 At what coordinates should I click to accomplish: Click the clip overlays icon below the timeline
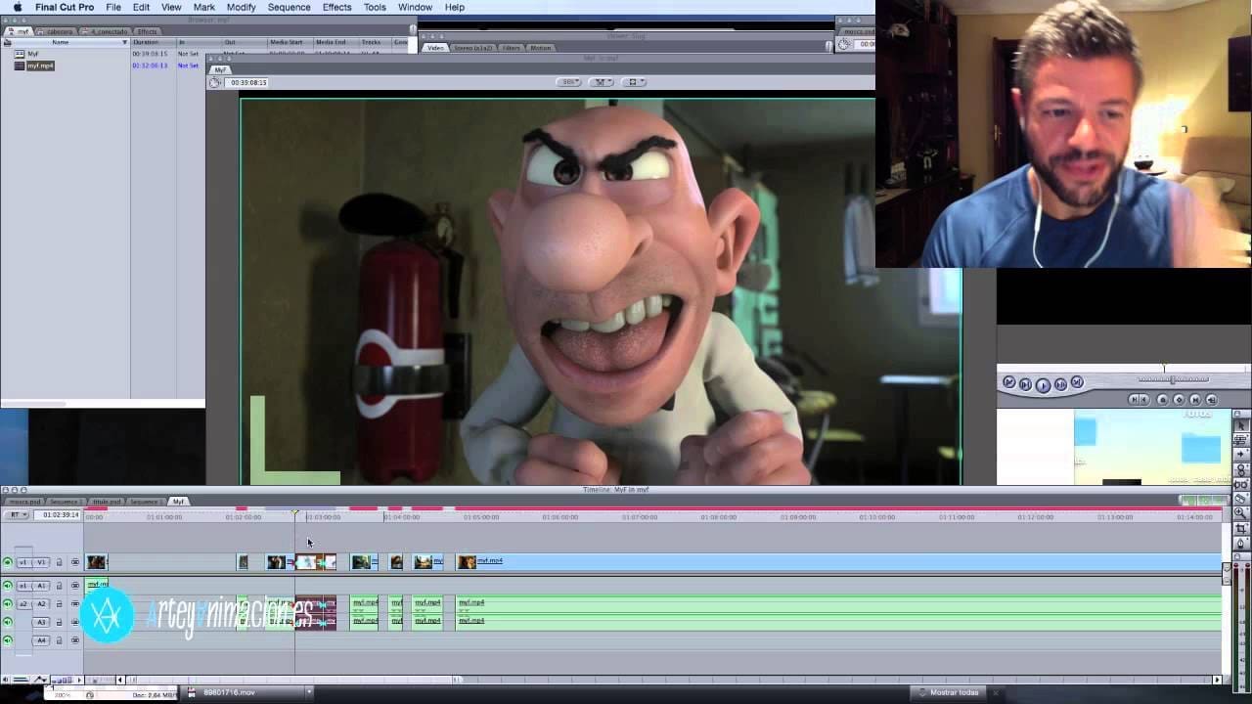(22, 679)
